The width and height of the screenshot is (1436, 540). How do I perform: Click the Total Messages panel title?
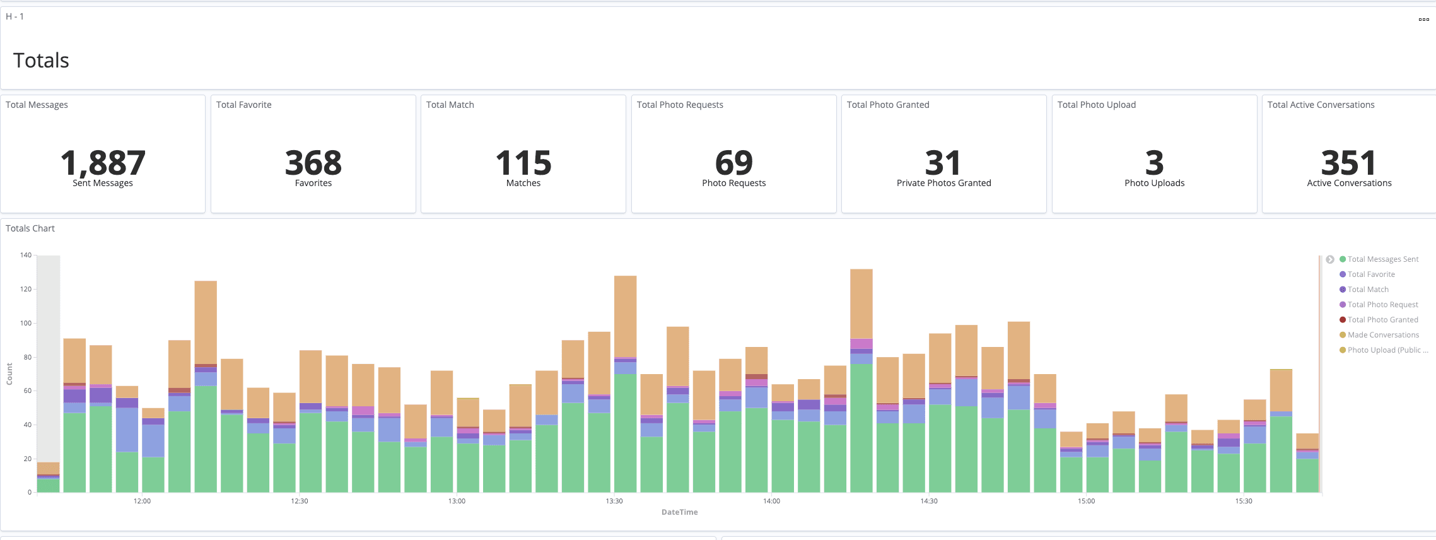coord(37,105)
